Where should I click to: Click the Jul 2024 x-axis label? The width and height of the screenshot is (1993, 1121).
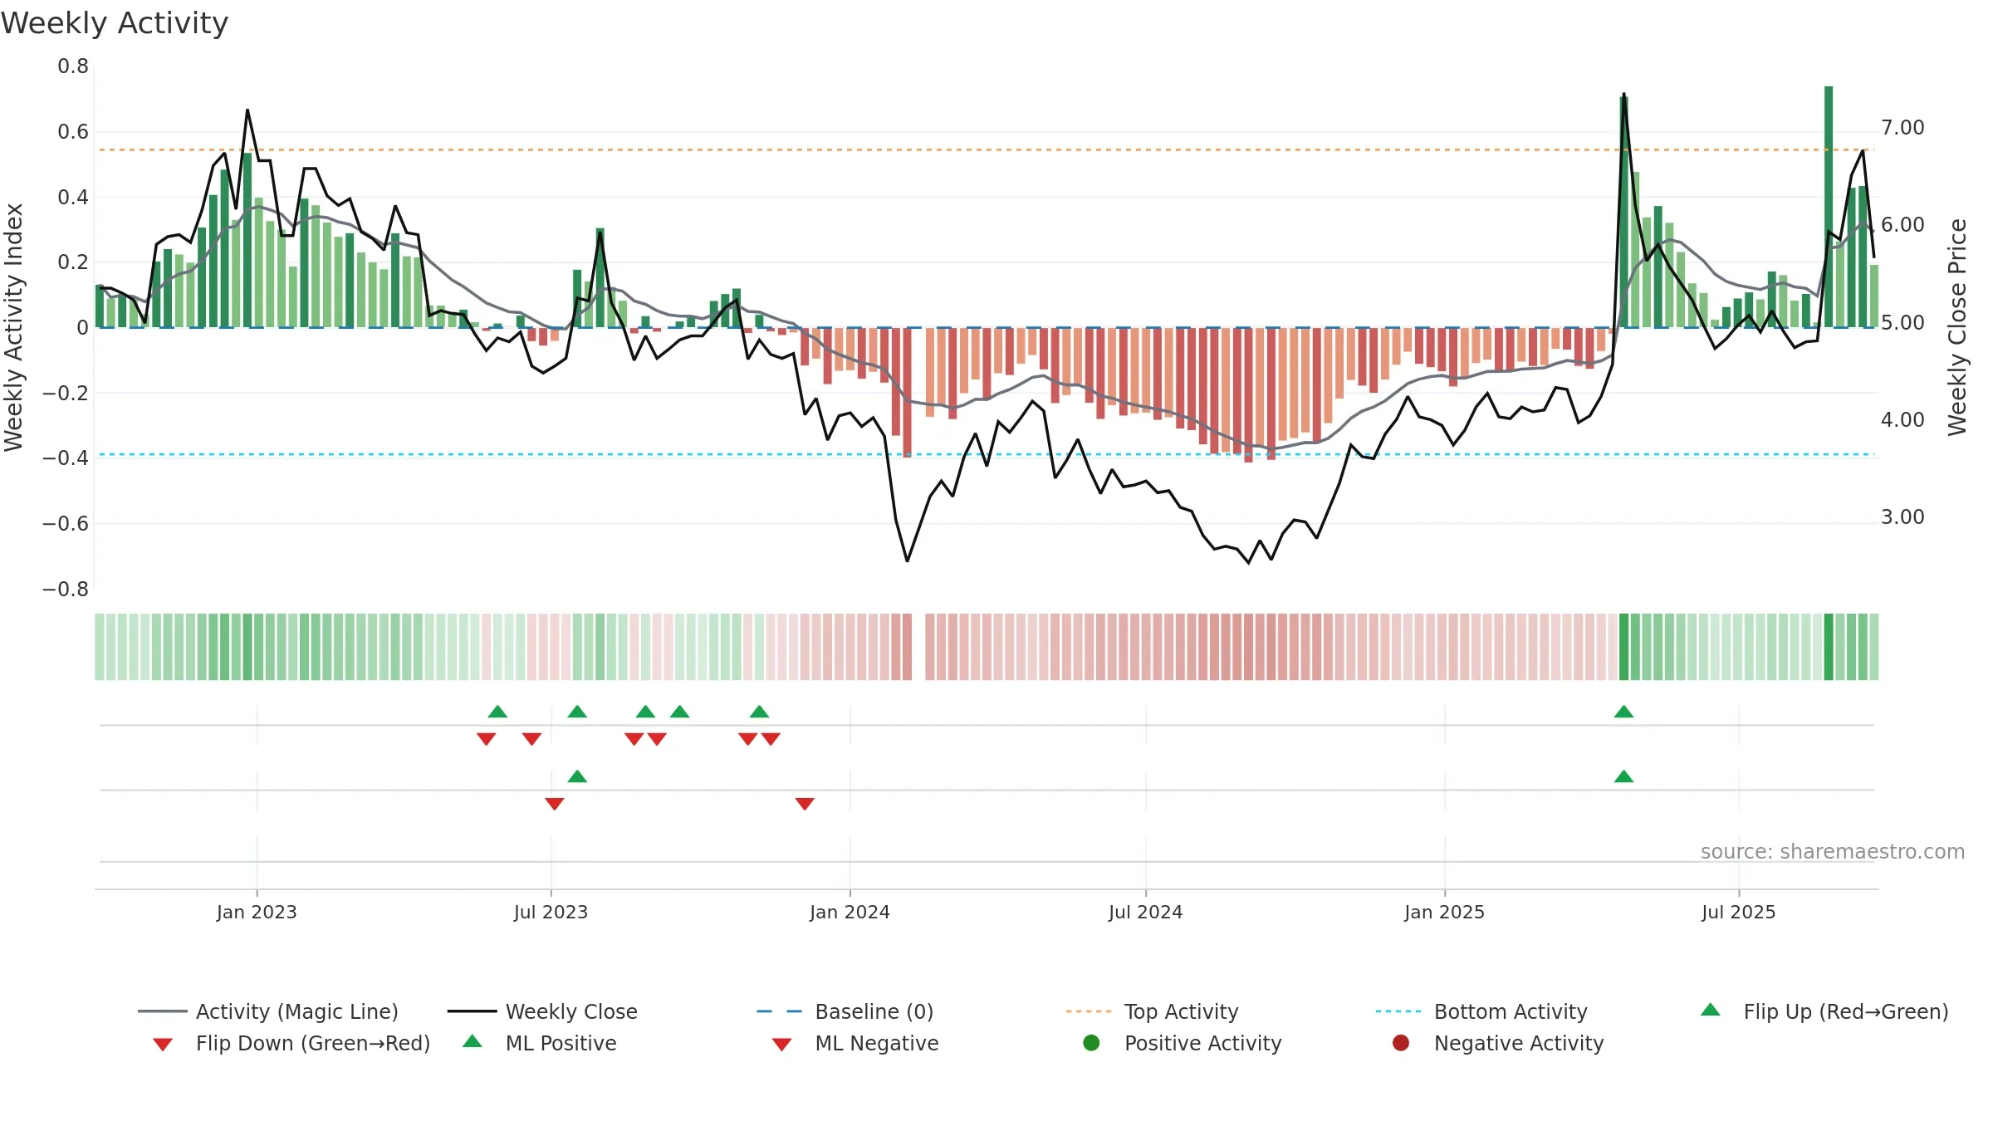(x=1145, y=912)
